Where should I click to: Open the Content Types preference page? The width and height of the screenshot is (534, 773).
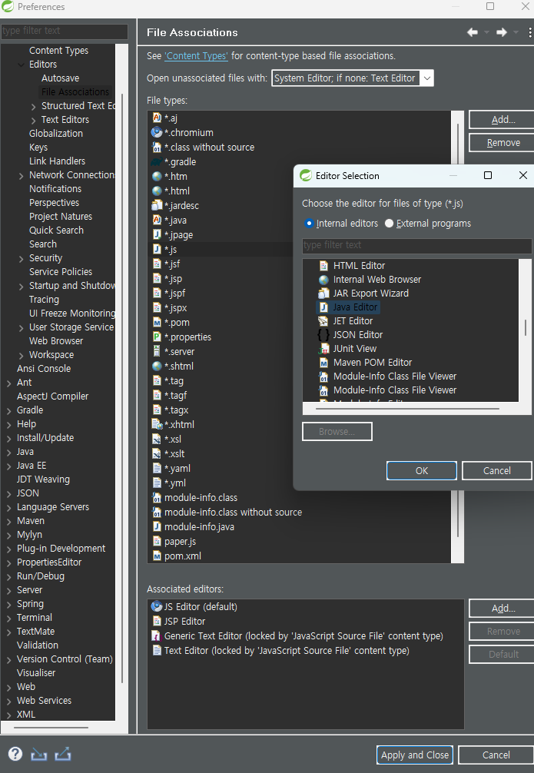[x=58, y=50]
